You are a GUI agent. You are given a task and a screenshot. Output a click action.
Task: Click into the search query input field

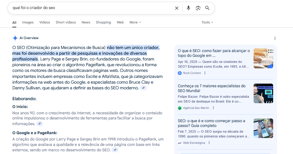(90, 8)
